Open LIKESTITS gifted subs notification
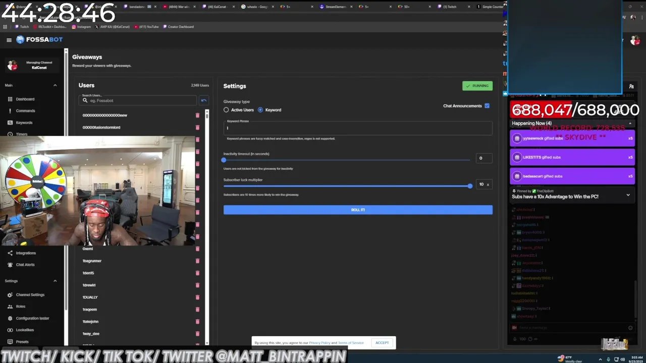 (x=572, y=157)
